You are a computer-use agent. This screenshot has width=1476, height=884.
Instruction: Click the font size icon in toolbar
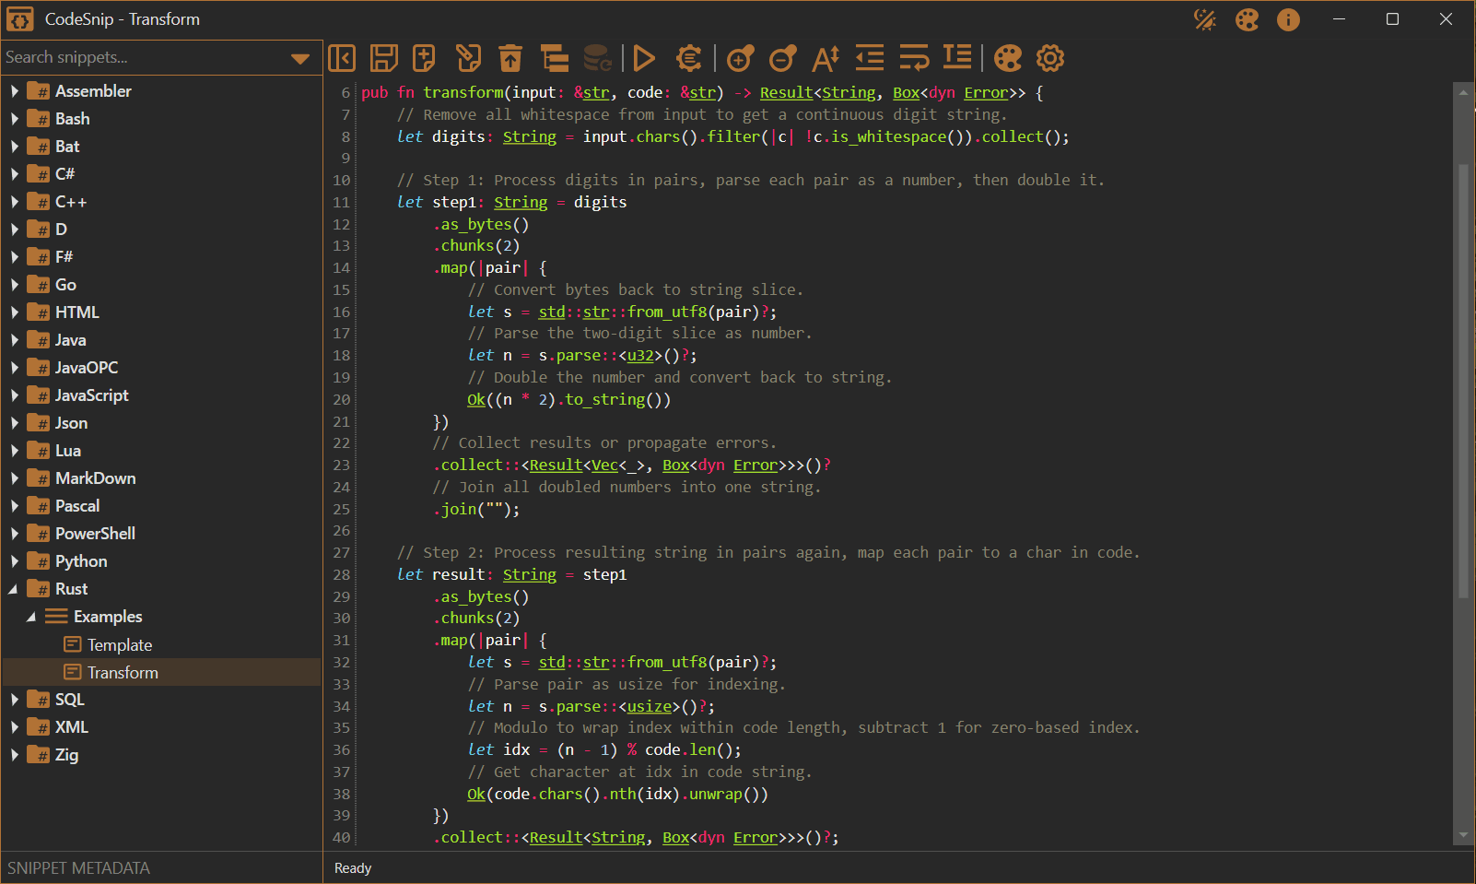[x=826, y=58]
